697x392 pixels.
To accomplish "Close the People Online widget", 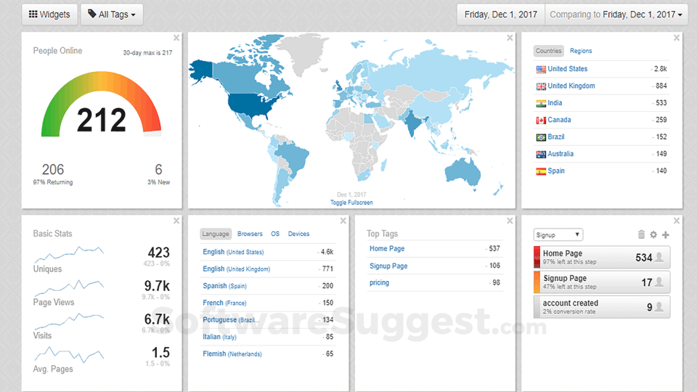I will click(x=176, y=38).
